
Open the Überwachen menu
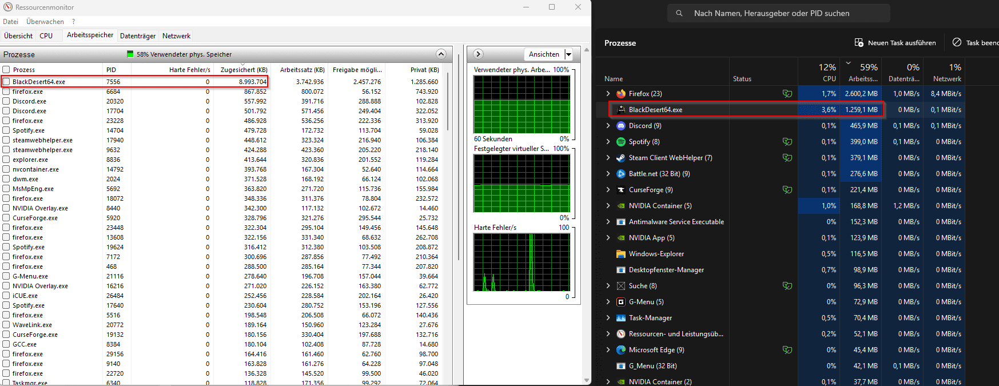45,22
